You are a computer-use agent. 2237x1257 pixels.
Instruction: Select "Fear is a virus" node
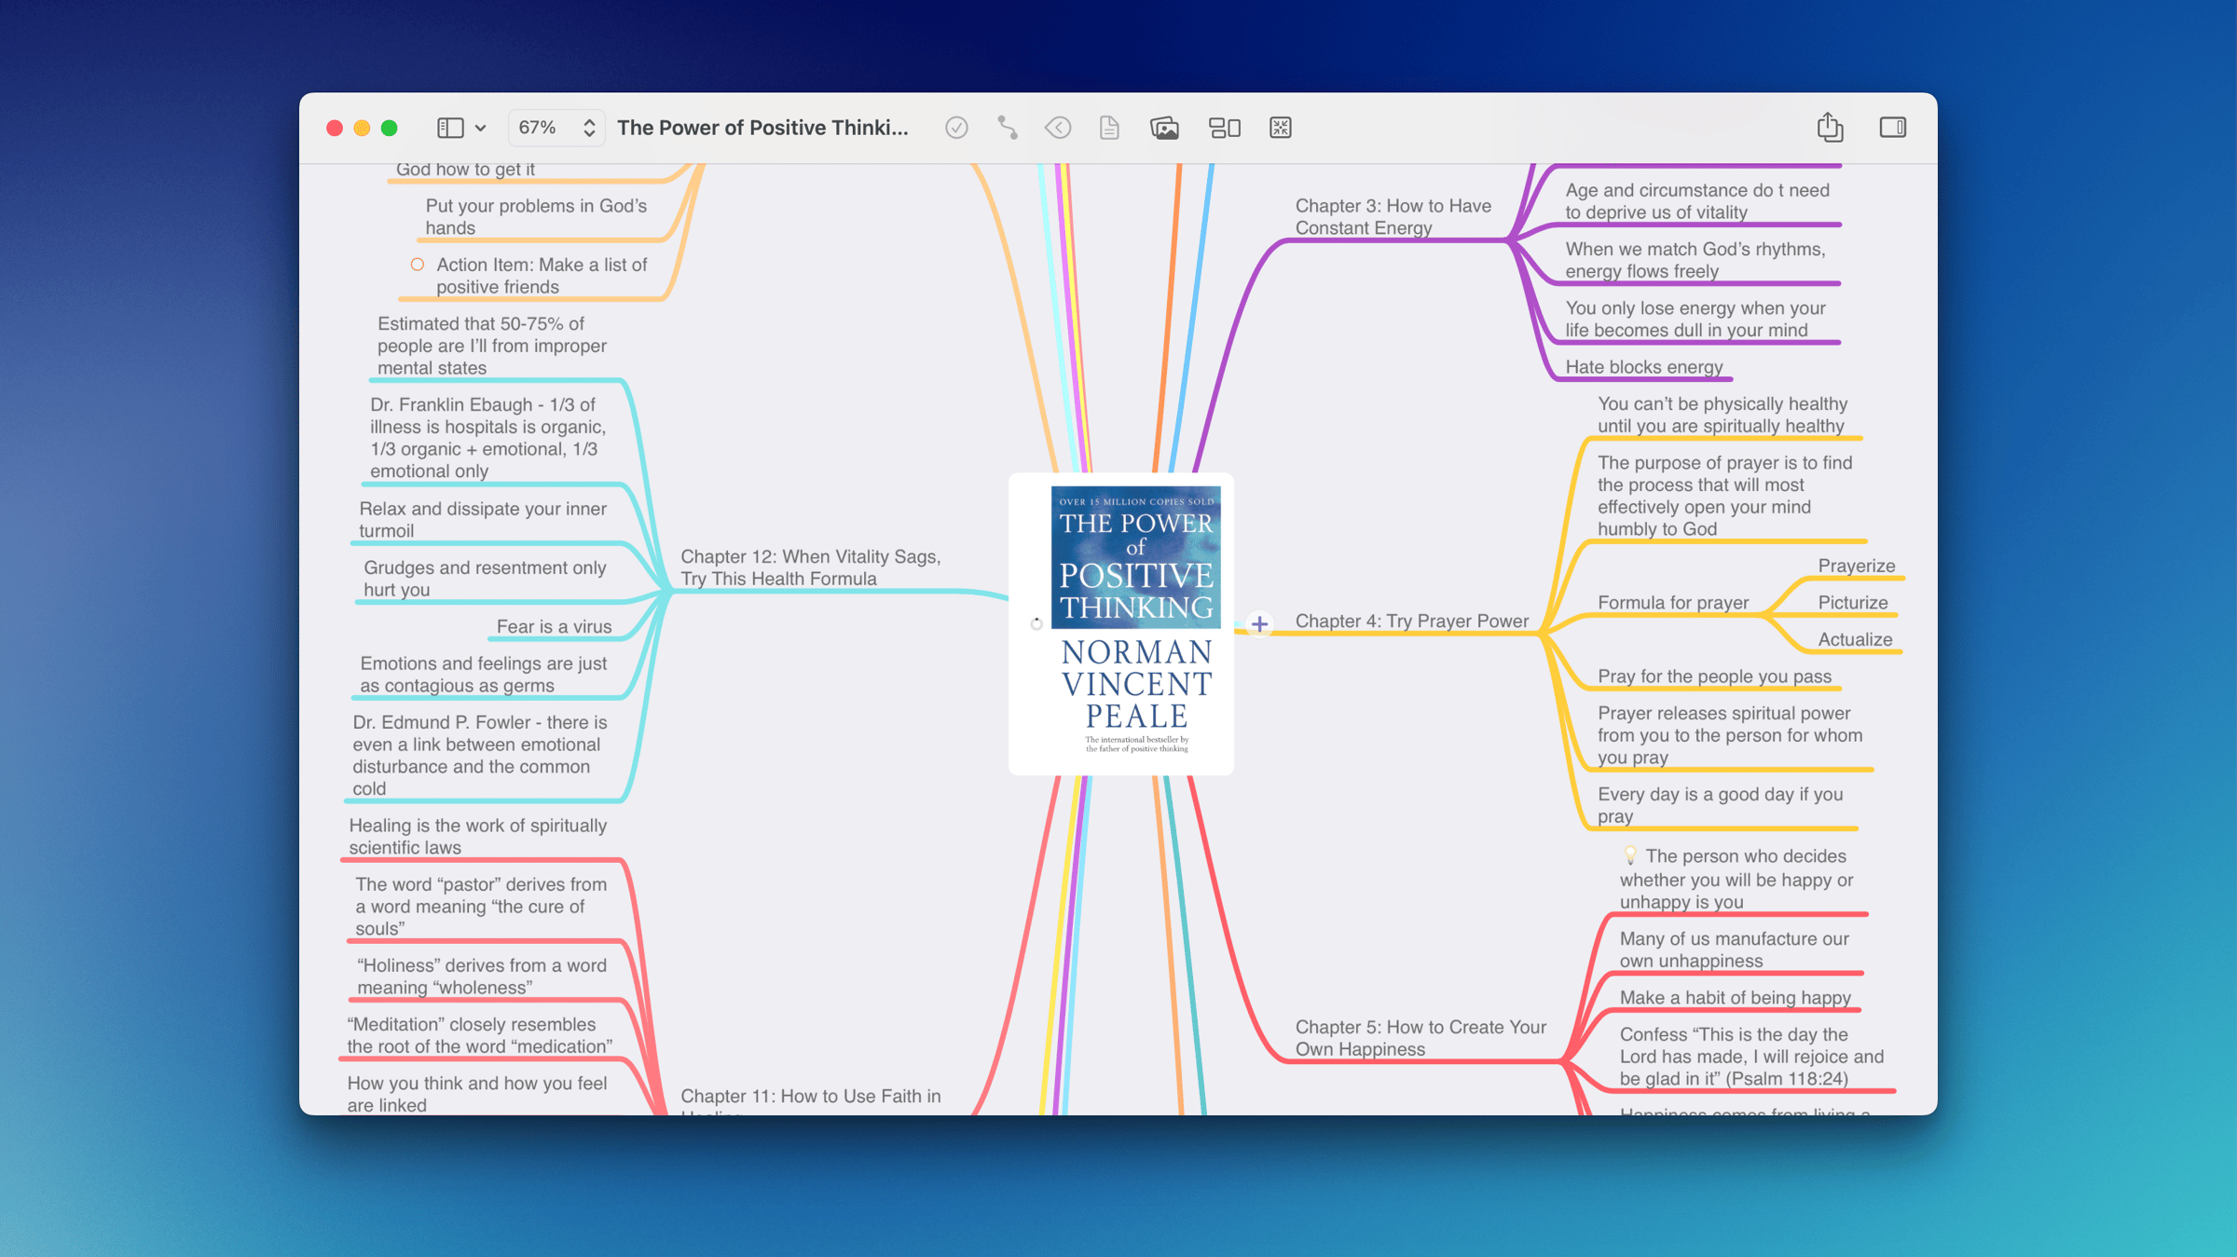click(554, 627)
